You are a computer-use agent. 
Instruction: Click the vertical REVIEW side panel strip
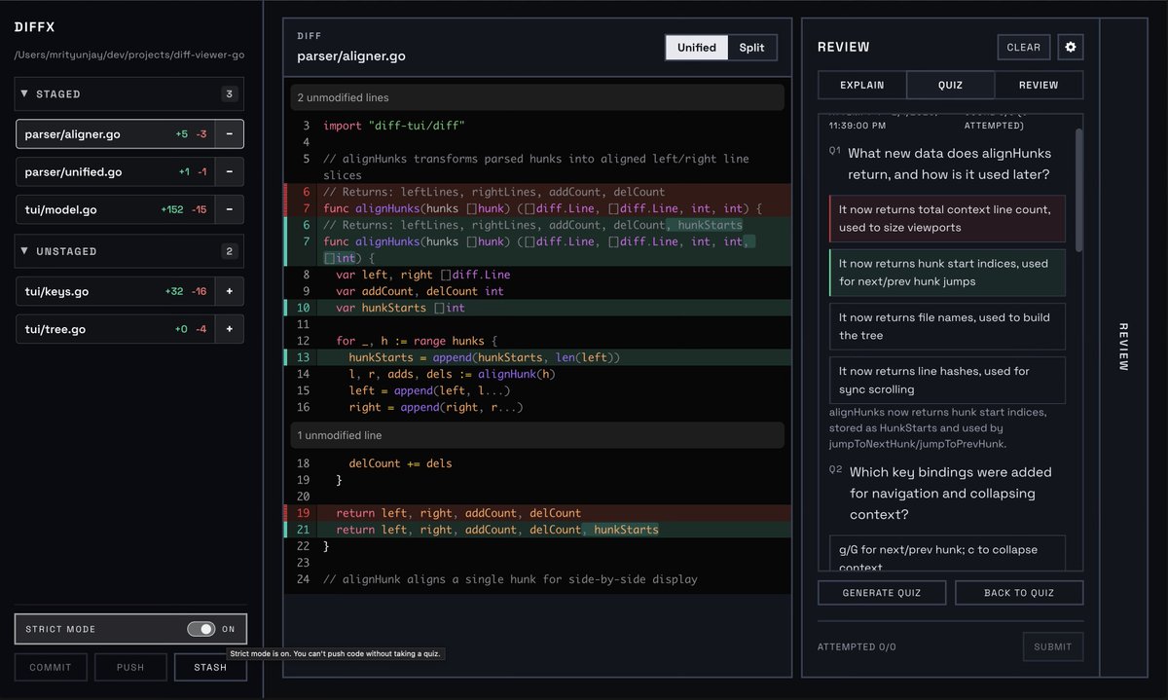1123,347
